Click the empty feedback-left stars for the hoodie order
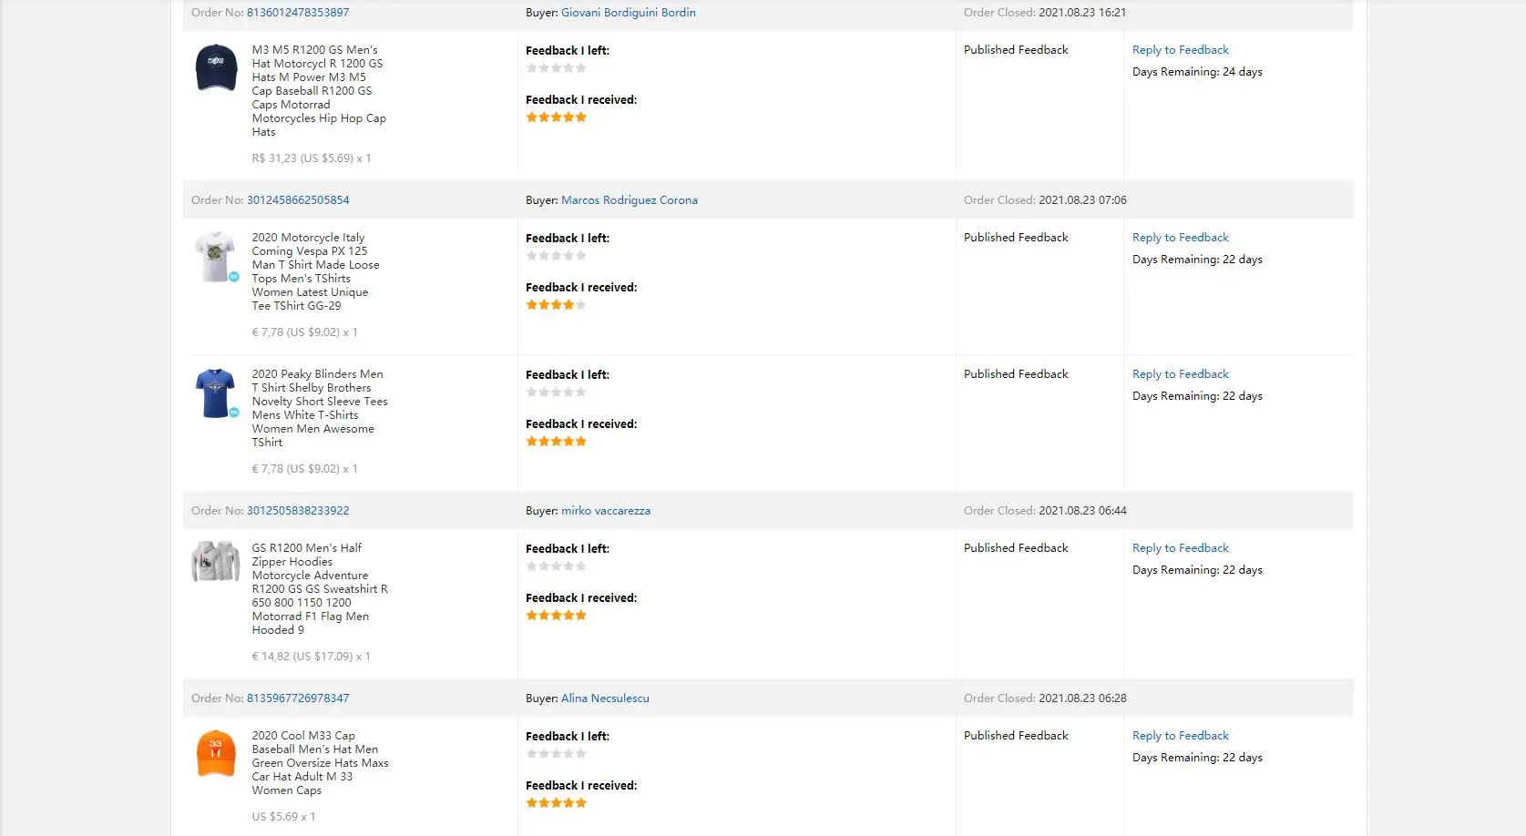 point(556,566)
